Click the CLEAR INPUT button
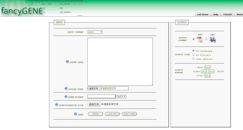Screen dimensions: 243x130 coord(112,114)
